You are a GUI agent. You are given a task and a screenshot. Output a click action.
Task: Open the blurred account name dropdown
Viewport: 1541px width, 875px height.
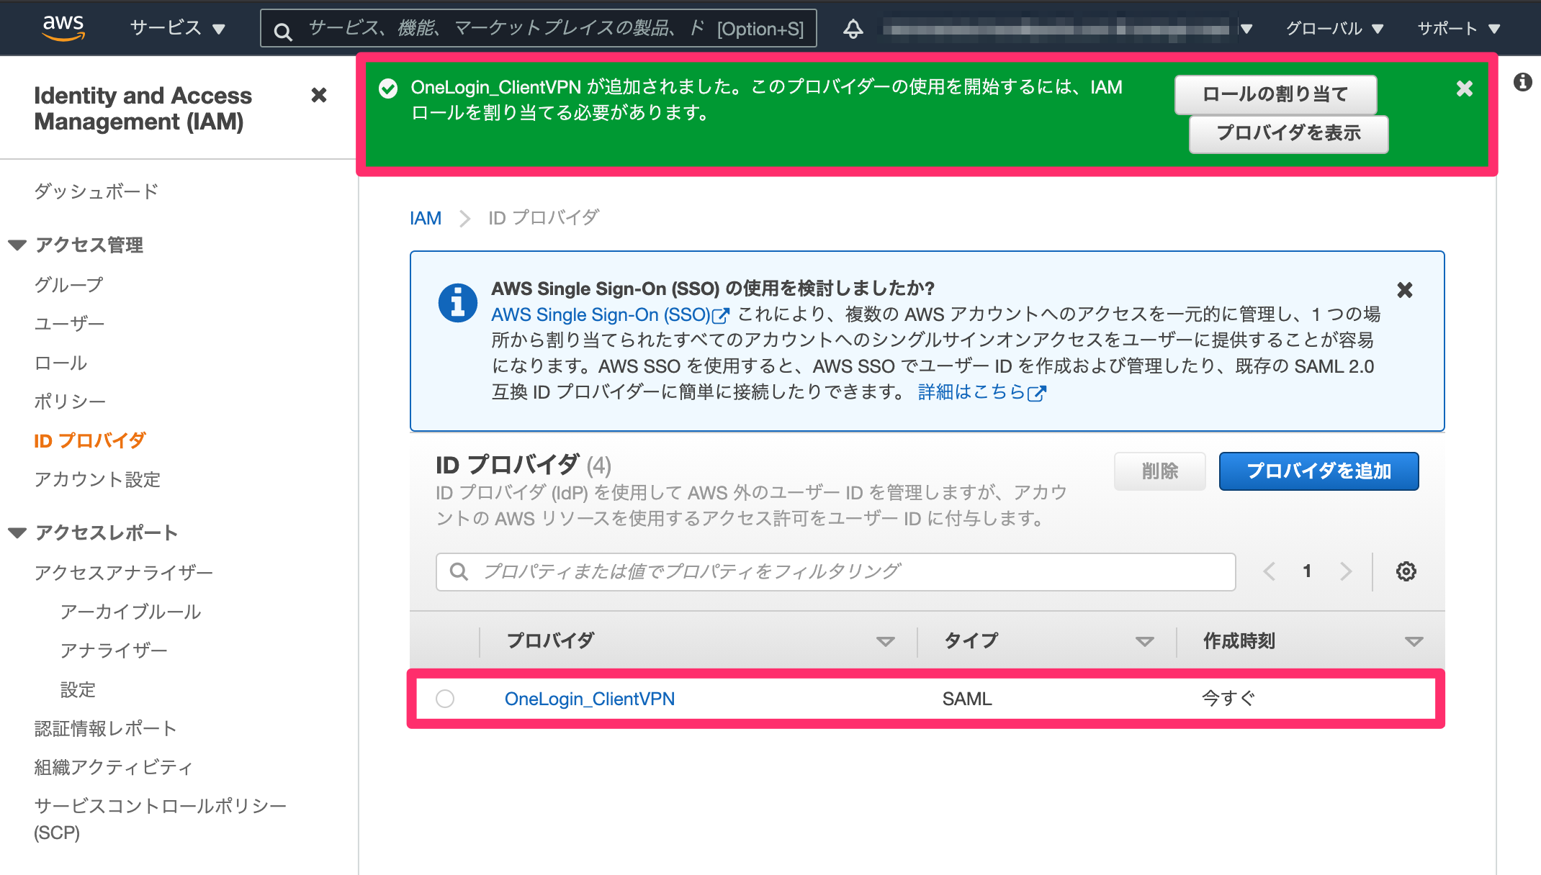(x=1068, y=29)
